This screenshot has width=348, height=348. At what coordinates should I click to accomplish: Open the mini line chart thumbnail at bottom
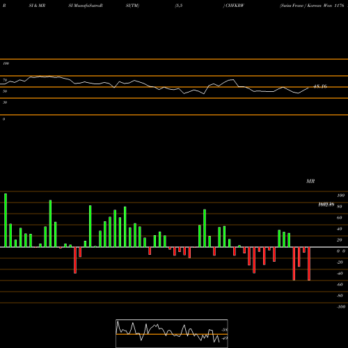[172, 333]
